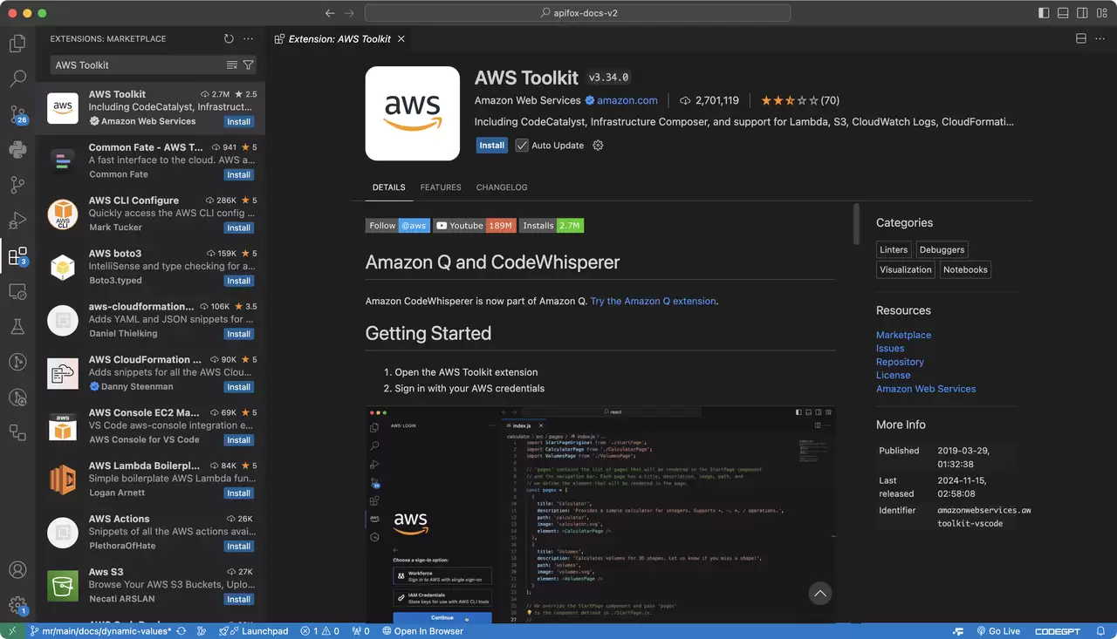The width and height of the screenshot is (1117, 639).
Task: Refresh the extensions marketplace list
Action: click(229, 38)
